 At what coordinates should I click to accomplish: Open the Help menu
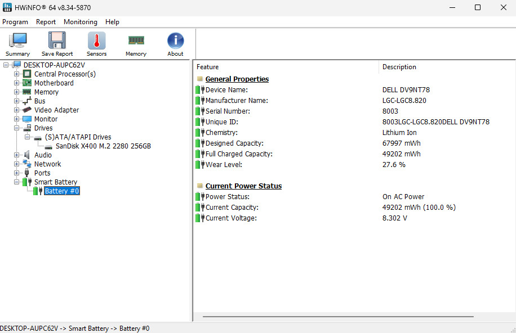pyautogui.click(x=112, y=22)
